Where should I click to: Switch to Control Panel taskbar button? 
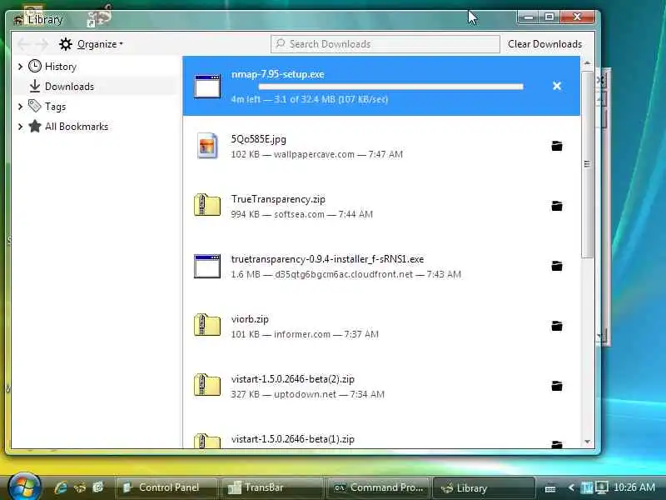point(166,487)
